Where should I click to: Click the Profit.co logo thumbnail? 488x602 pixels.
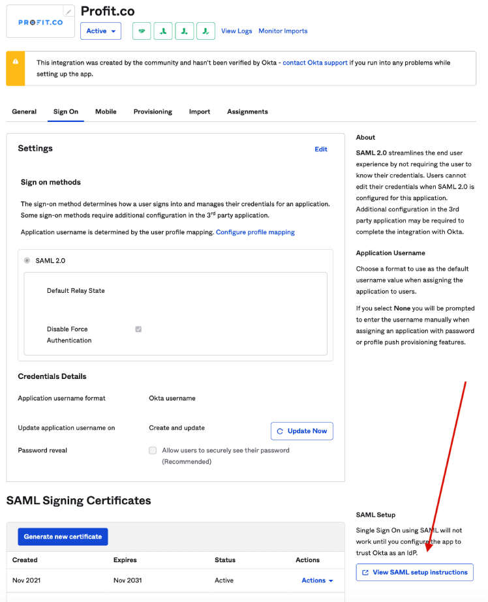tap(40, 22)
